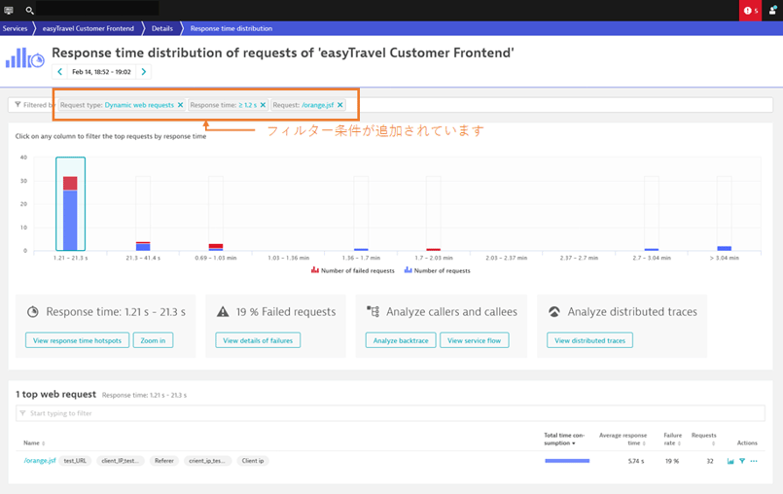Select the 1.7 - 2.03 min chart column
Viewport: 783px width, 494px height.
click(434, 213)
